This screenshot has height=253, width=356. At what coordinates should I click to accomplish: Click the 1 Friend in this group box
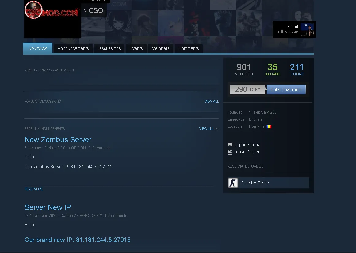point(294,29)
